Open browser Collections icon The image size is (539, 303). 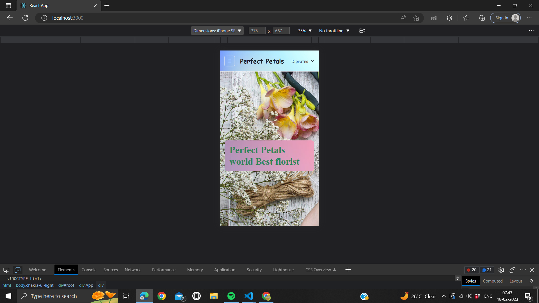(x=482, y=18)
